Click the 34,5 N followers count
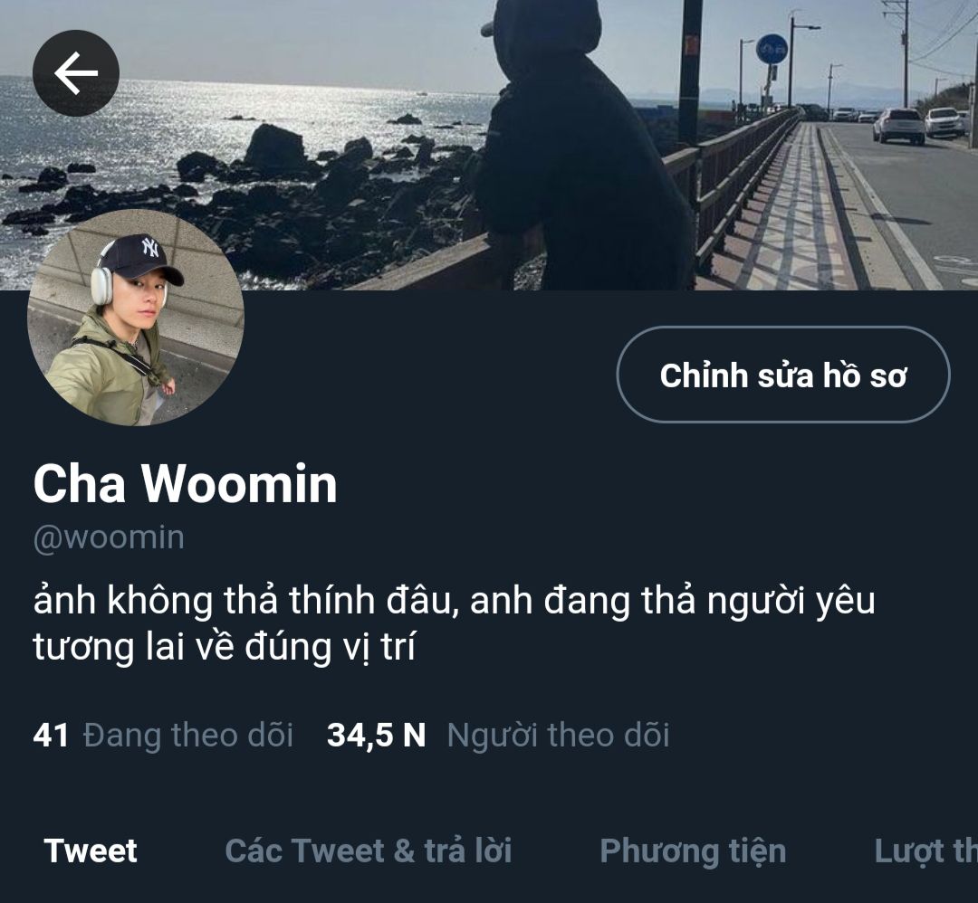The height and width of the screenshot is (903, 978). (376, 736)
